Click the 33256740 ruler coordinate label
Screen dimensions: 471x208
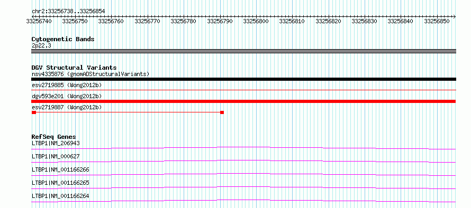39,21
